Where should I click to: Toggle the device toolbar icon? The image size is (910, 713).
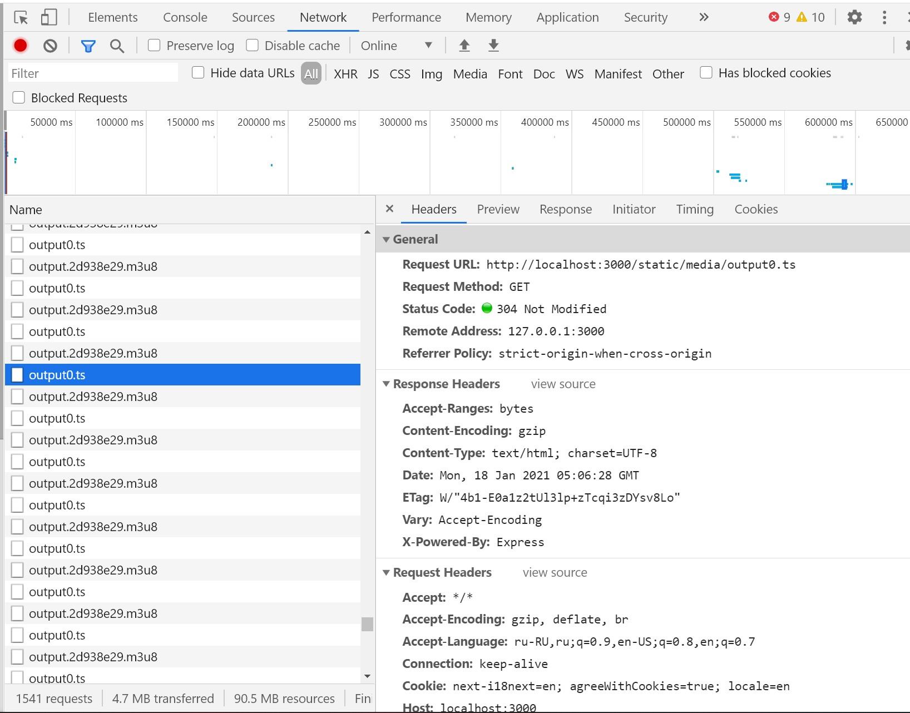pos(49,17)
